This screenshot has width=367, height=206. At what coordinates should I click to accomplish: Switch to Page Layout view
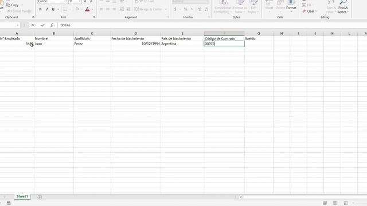click(335, 203)
